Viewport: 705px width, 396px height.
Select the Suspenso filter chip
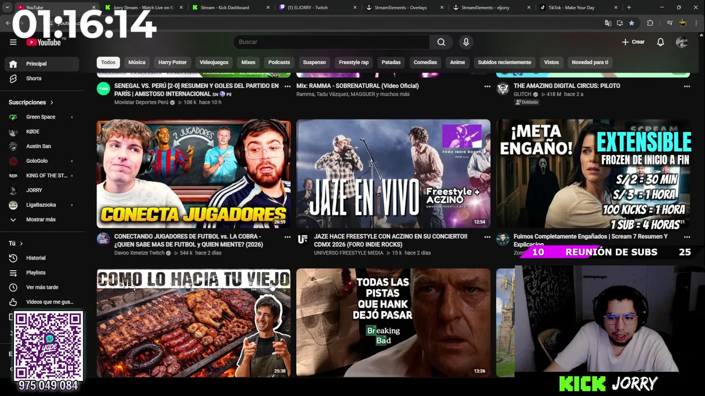click(314, 62)
